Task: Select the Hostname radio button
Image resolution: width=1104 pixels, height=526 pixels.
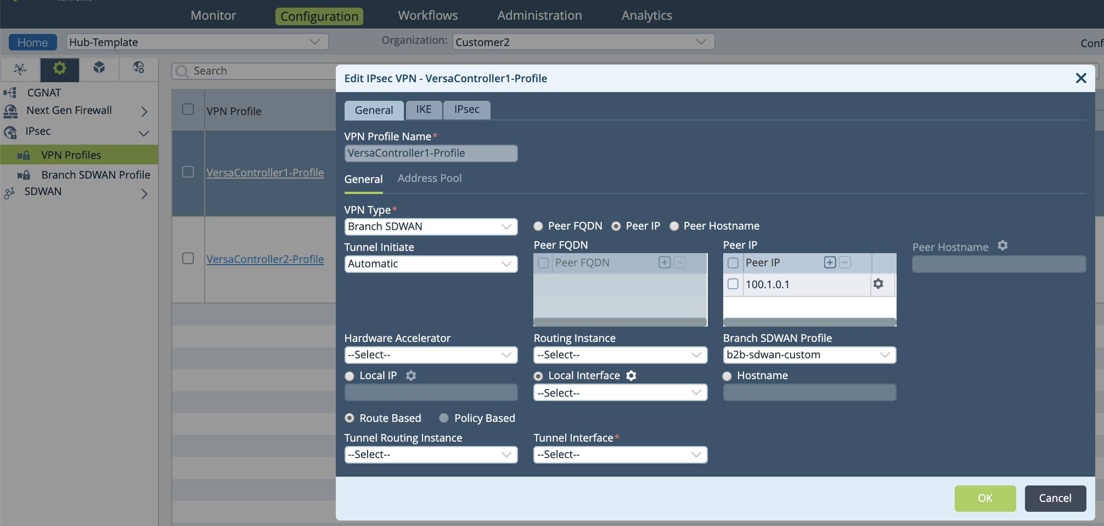Action: pos(727,376)
